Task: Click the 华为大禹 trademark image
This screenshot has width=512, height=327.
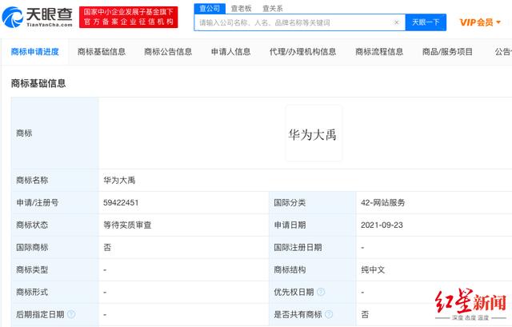Action: (314, 134)
